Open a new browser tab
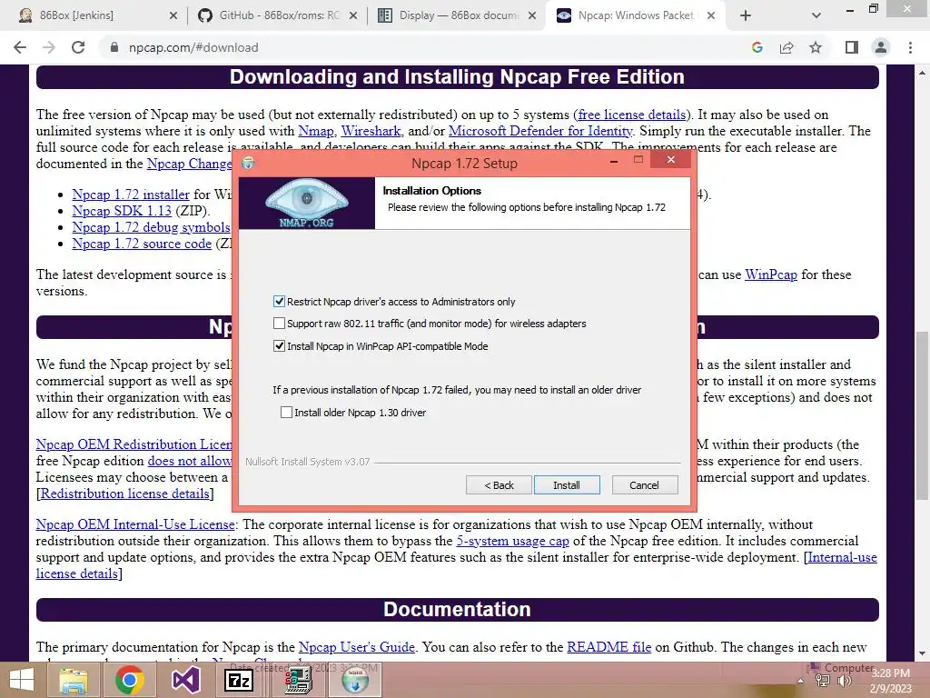 (746, 15)
